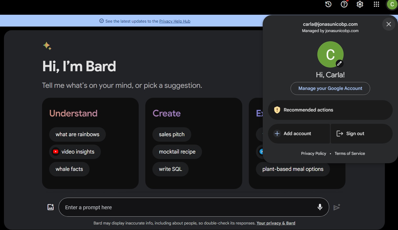Image resolution: width=398 pixels, height=230 pixels.
Task: Open Bard activity history icon
Action: (x=328, y=4)
